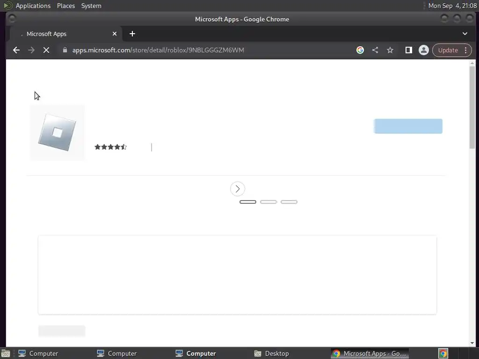Click the scrollbar down arrow
This screenshot has height=359, width=479.
(x=472, y=343)
